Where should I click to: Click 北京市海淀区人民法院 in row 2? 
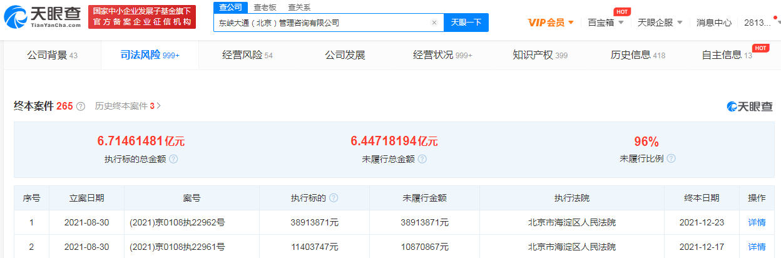point(571,247)
